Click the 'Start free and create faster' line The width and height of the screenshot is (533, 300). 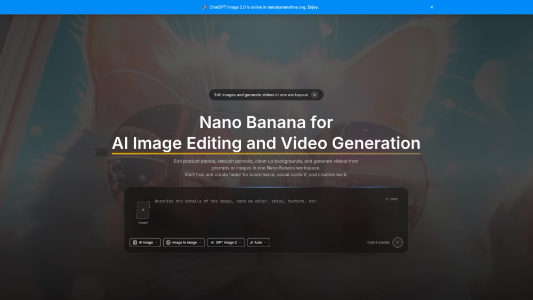click(x=266, y=175)
